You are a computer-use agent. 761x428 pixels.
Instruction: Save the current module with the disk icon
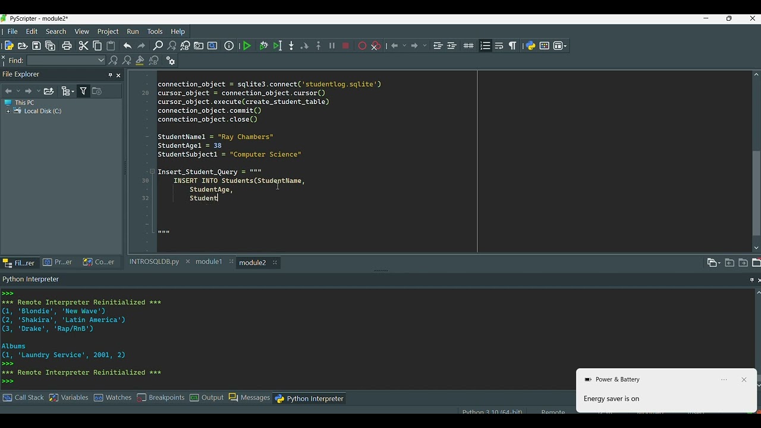tap(36, 46)
